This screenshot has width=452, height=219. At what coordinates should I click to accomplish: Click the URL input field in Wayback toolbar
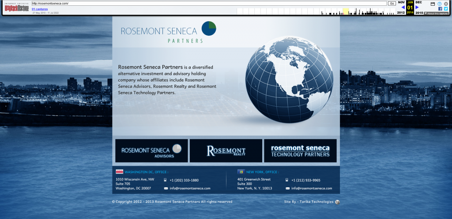pyautogui.click(x=209, y=4)
